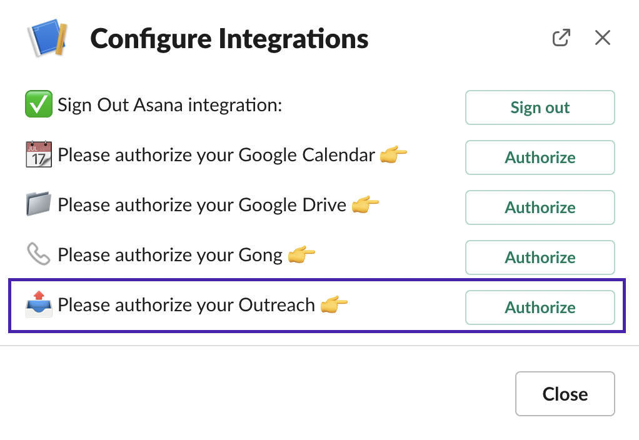The image size is (639, 440).
Task: Authorize the Gong integration
Action: (x=540, y=257)
